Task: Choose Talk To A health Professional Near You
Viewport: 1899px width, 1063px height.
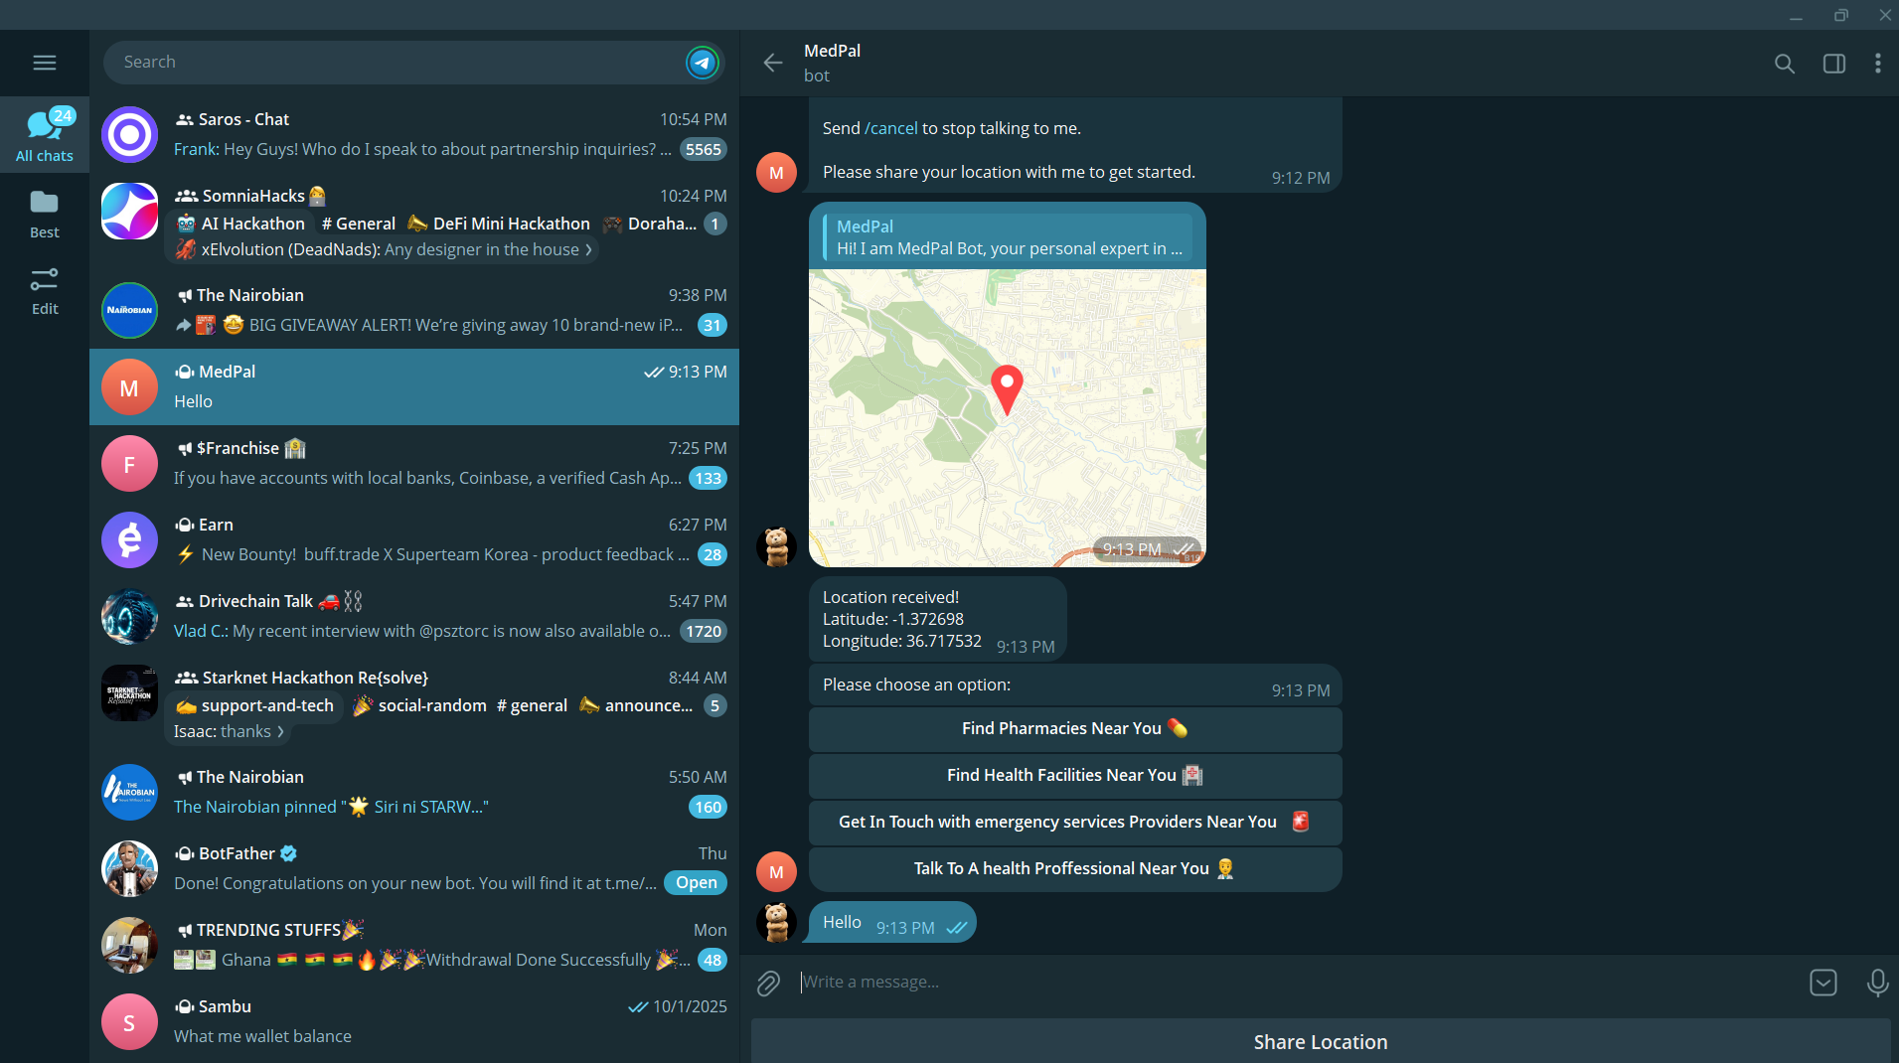Action: click(x=1075, y=869)
